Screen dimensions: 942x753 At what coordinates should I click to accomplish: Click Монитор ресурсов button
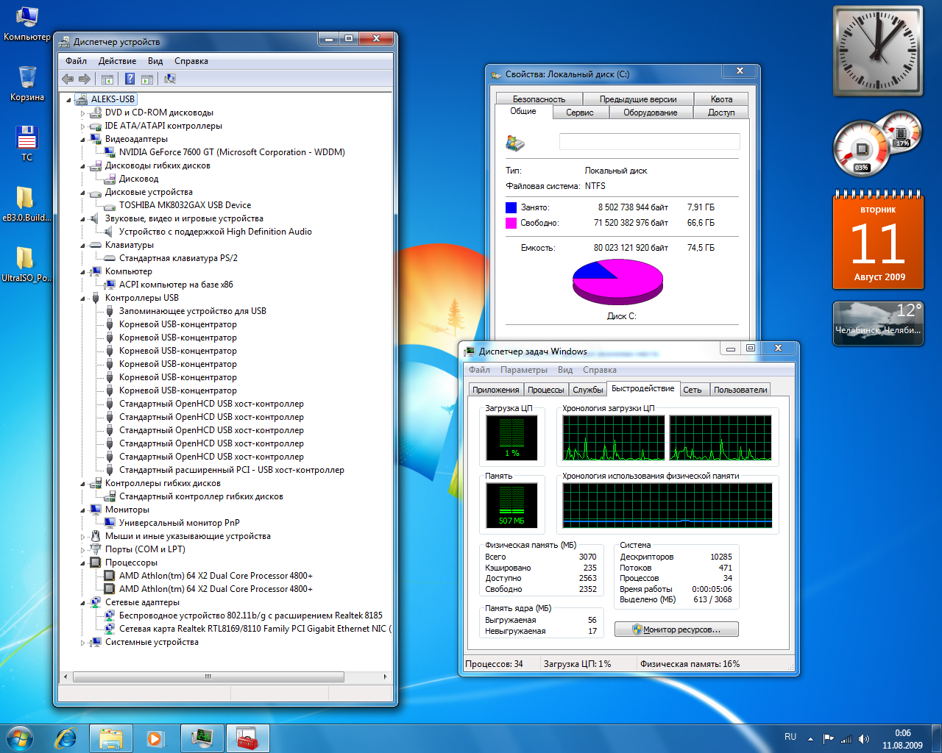coord(676,629)
